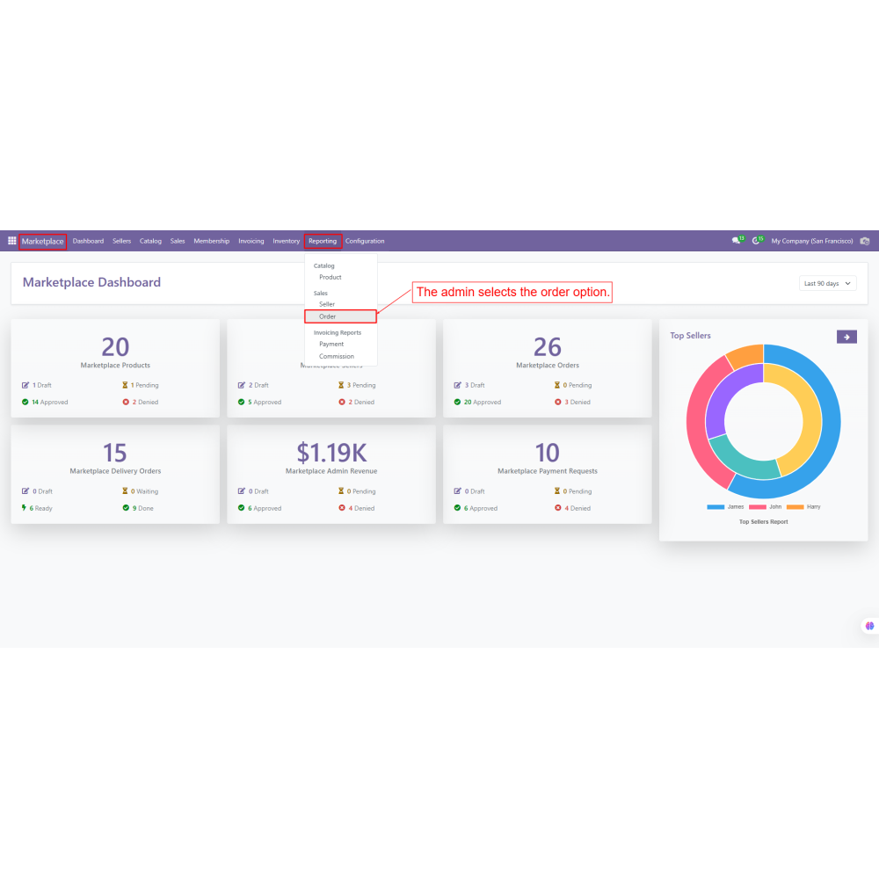Select Commission under Invoicing Reports
The width and height of the screenshot is (879, 879).
[x=337, y=357]
